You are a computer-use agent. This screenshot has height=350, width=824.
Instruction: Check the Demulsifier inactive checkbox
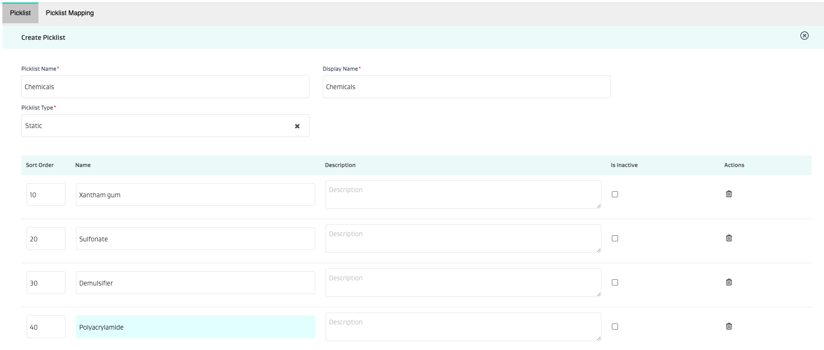coord(615,282)
